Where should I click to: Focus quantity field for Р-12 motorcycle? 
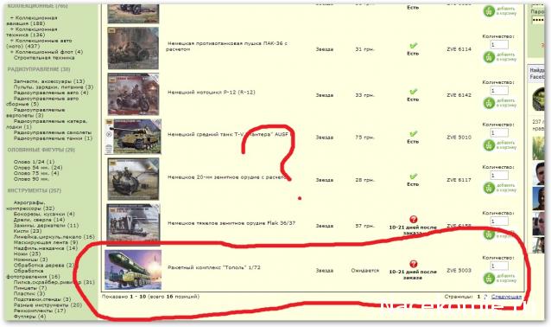pyautogui.click(x=499, y=91)
